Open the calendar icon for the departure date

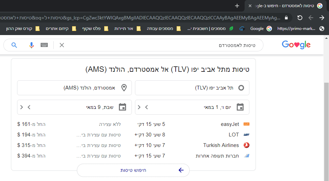coord(240,107)
